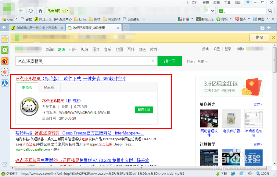Click the 设置 link
This screenshot has width=277, height=177.
coord(217,49)
